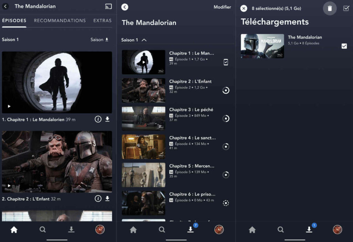Image resolution: width=353 pixels, height=242 pixels.
Task: Download the whole Saison 1
Action: click(100, 40)
